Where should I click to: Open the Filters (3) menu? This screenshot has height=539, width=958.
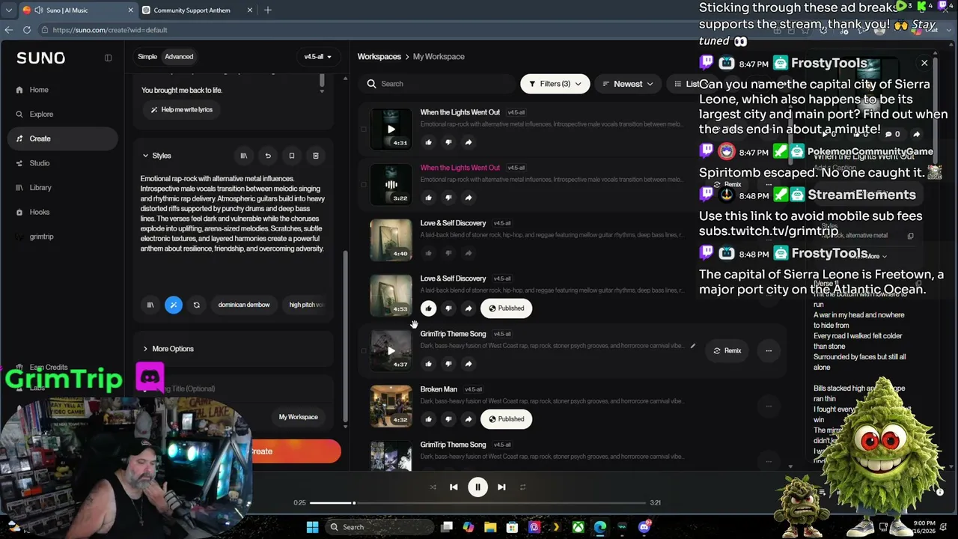pyautogui.click(x=555, y=84)
